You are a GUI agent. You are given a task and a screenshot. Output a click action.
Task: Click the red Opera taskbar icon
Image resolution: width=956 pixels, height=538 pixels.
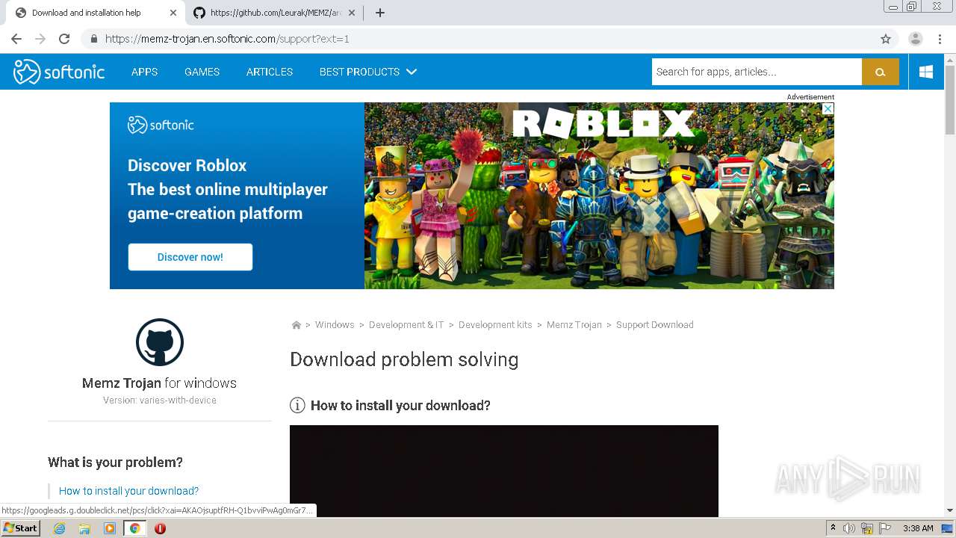coord(160,528)
